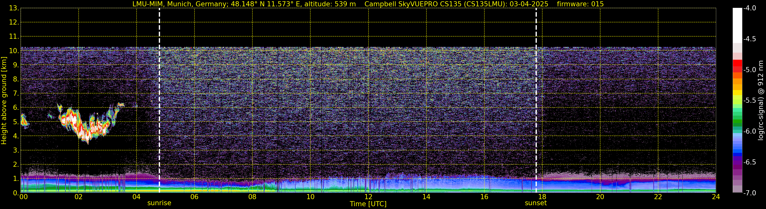Click the '5.' height axis tick label

[x=16, y=122]
